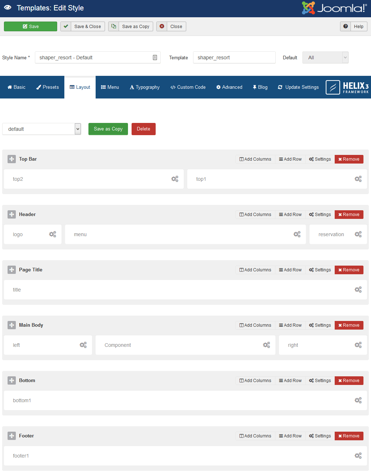Viewport: 371px width, 473px height.
Task: Click the Style Name input field
Action: click(x=97, y=58)
